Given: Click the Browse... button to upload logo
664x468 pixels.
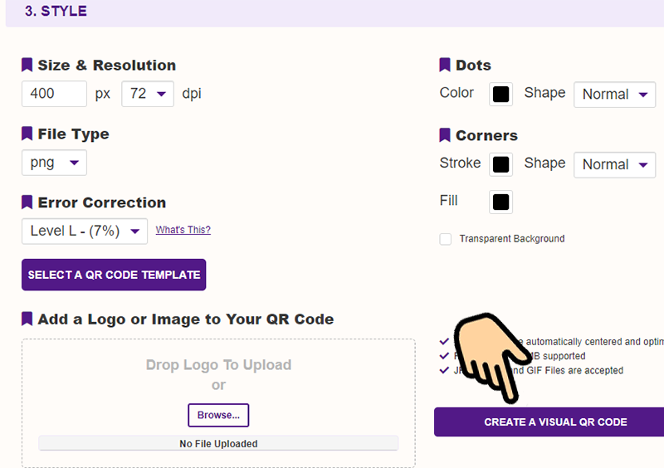Looking at the screenshot, I should pos(218,415).
